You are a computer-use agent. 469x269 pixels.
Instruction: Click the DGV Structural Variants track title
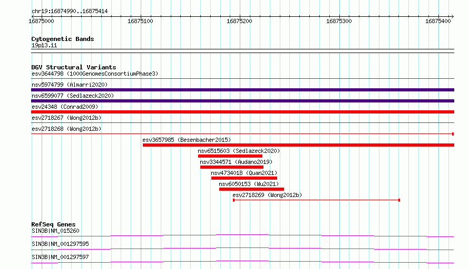click(x=74, y=67)
